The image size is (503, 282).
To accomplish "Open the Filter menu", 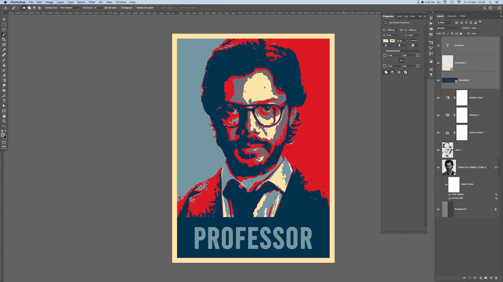I will click(92, 2).
